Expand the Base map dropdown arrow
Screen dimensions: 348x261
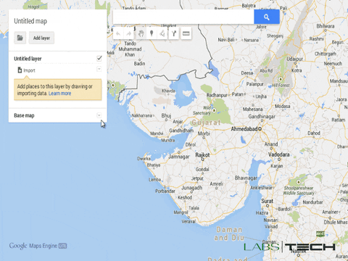[99, 115]
